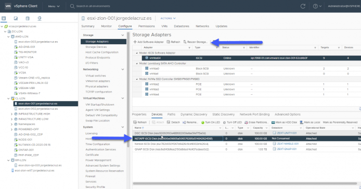The image size is (361, 189).
Task: Click the devices table horizontal scrollbar
Action: point(244,183)
